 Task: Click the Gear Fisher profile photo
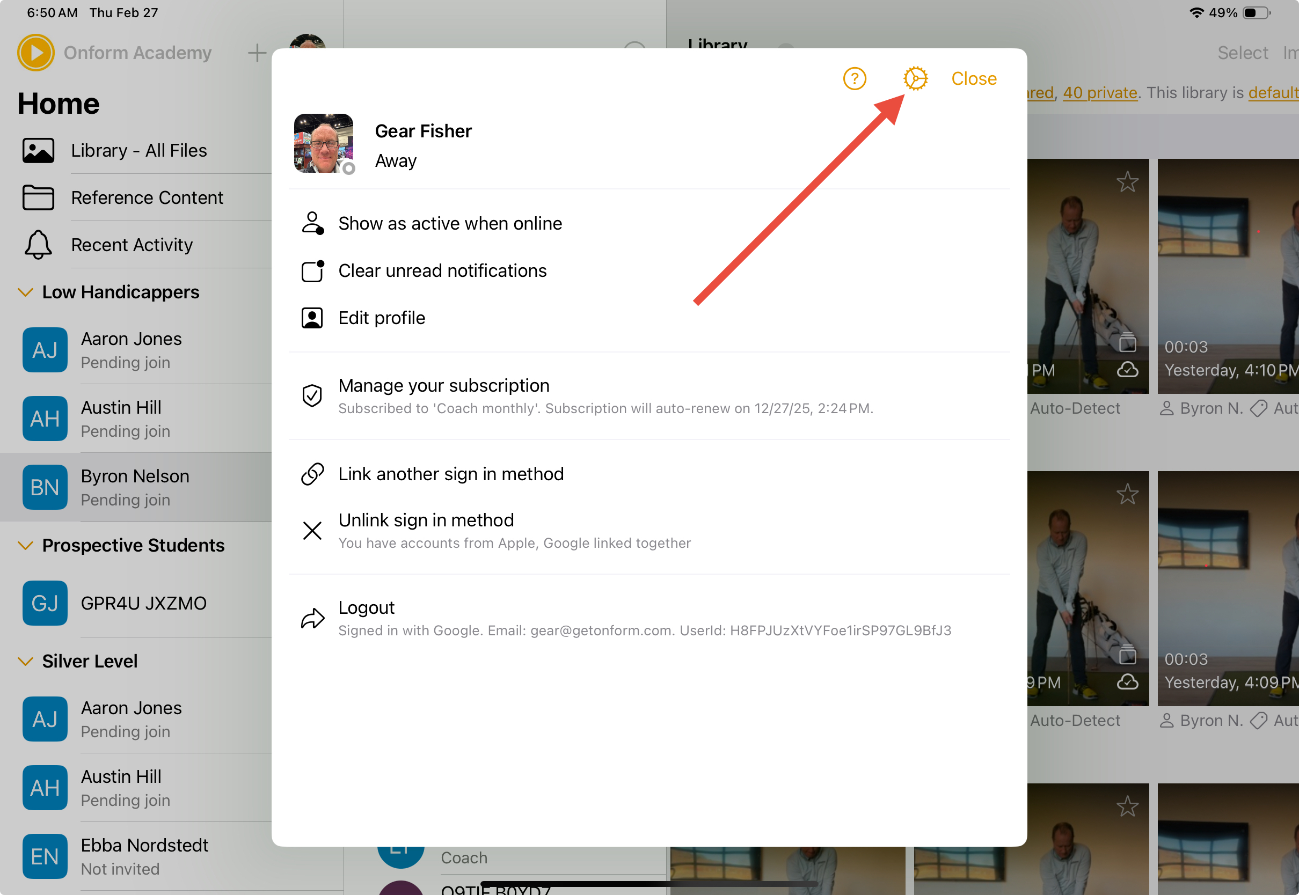(x=324, y=144)
